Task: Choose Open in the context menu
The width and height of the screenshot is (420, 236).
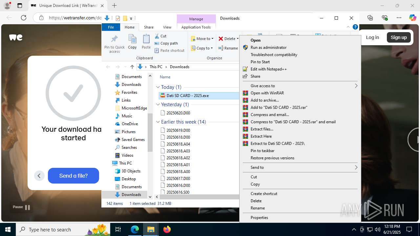Action: pyautogui.click(x=255, y=40)
